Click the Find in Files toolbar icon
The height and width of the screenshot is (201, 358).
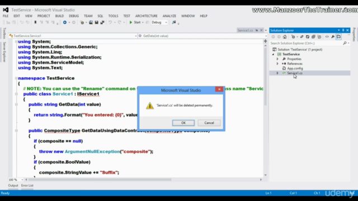pyautogui.click(x=174, y=22)
